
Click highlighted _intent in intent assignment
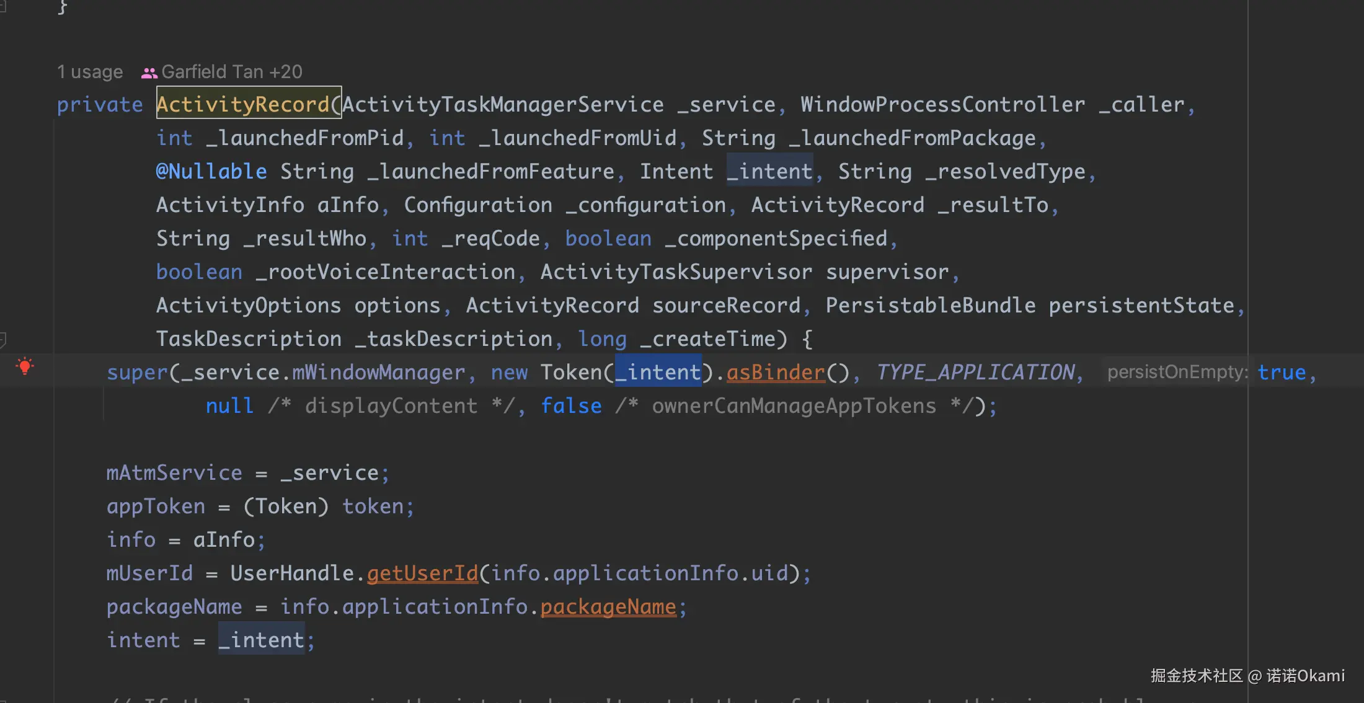pyautogui.click(x=261, y=640)
